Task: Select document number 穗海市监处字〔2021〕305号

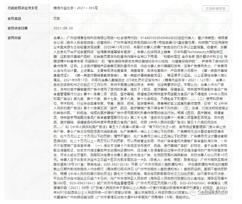Action: pos(75,8)
